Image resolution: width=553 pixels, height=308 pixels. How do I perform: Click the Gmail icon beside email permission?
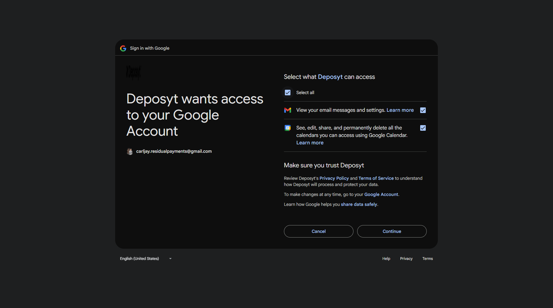point(288,110)
